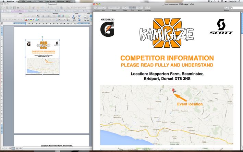
Task: Switch to Tables tab in Word ribbon
Action: 57,11
